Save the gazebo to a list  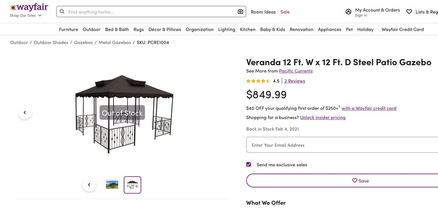pyautogui.click(x=360, y=181)
